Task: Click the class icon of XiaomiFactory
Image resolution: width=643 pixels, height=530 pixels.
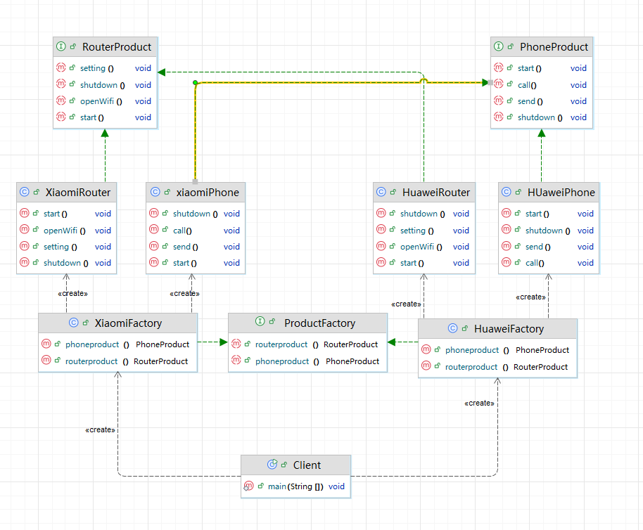Action: coord(73,323)
